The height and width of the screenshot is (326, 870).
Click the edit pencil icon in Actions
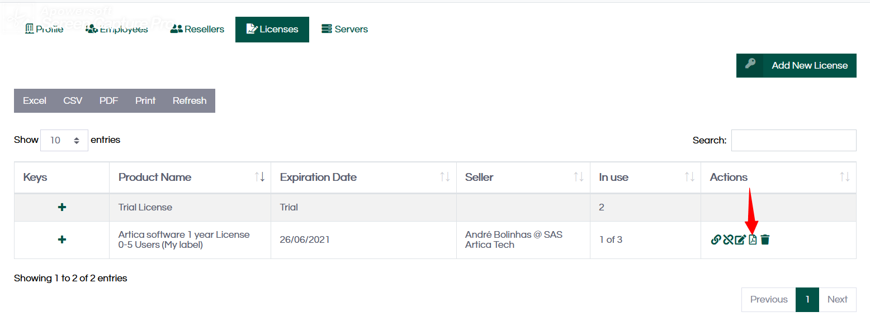click(x=740, y=240)
